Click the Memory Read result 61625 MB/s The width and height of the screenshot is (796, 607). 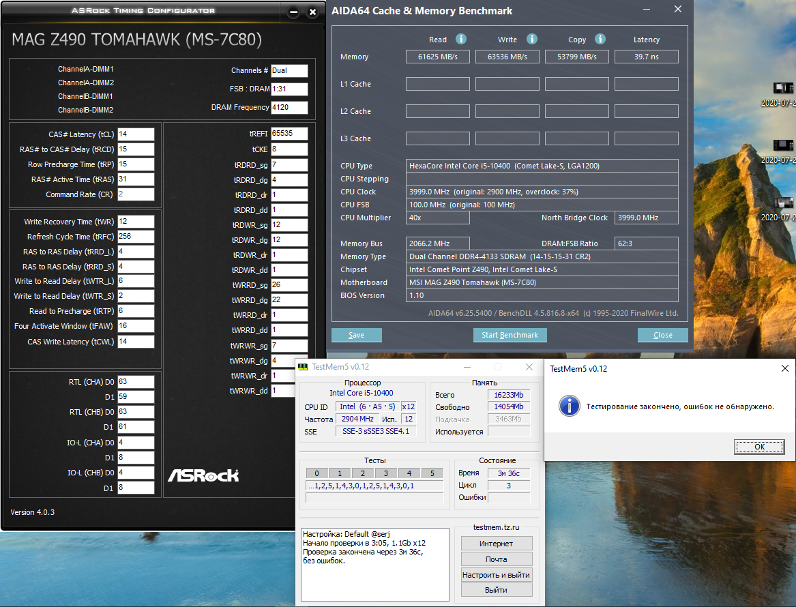[438, 57]
